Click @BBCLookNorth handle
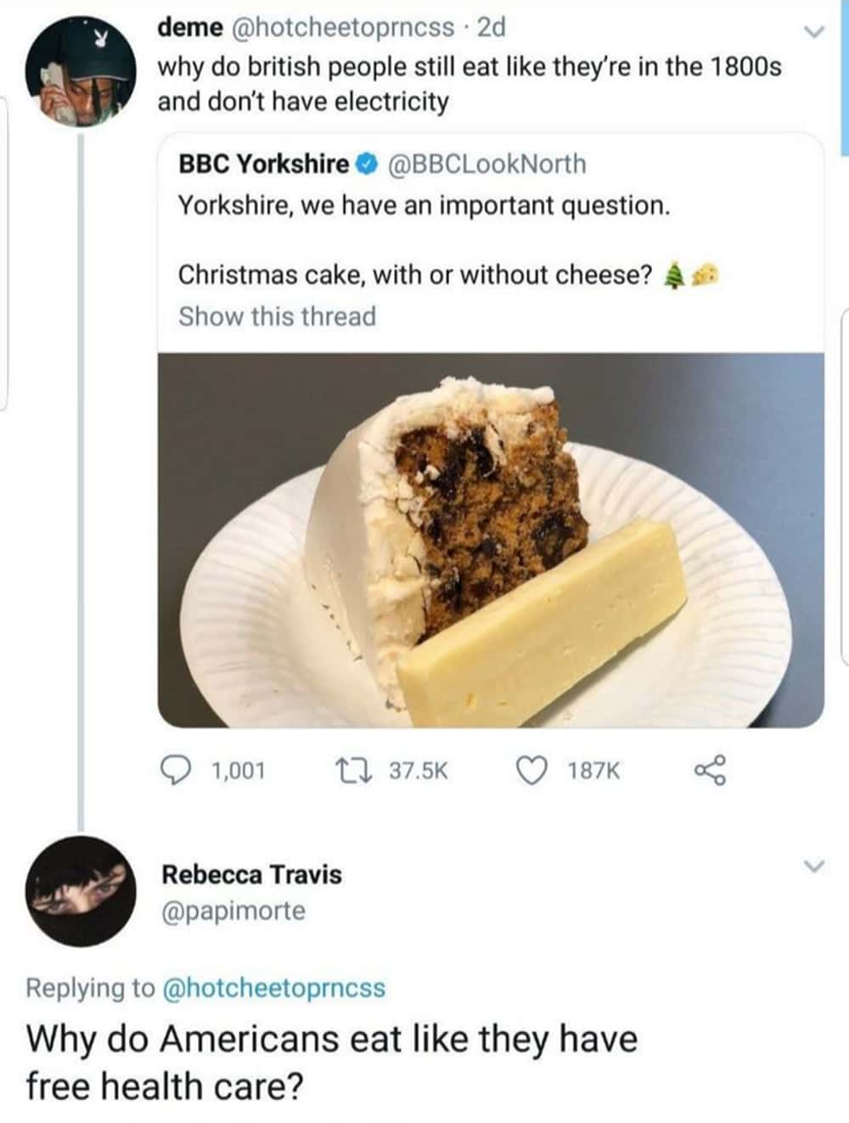The height and width of the screenshot is (1123, 849). pos(486,164)
